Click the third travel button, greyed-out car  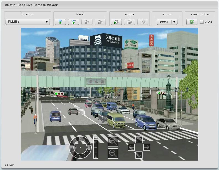point(87,22)
